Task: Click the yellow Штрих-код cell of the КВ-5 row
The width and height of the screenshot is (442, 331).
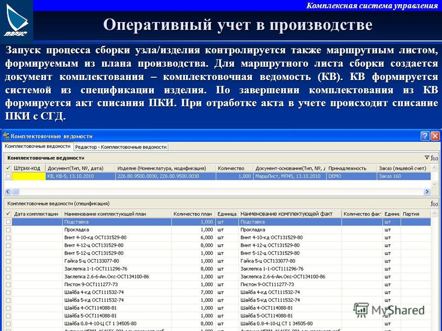Action: (29, 176)
